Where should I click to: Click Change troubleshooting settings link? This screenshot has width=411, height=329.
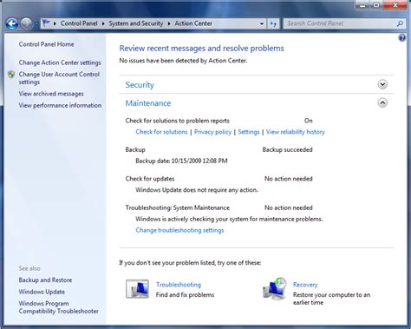[179, 230]
